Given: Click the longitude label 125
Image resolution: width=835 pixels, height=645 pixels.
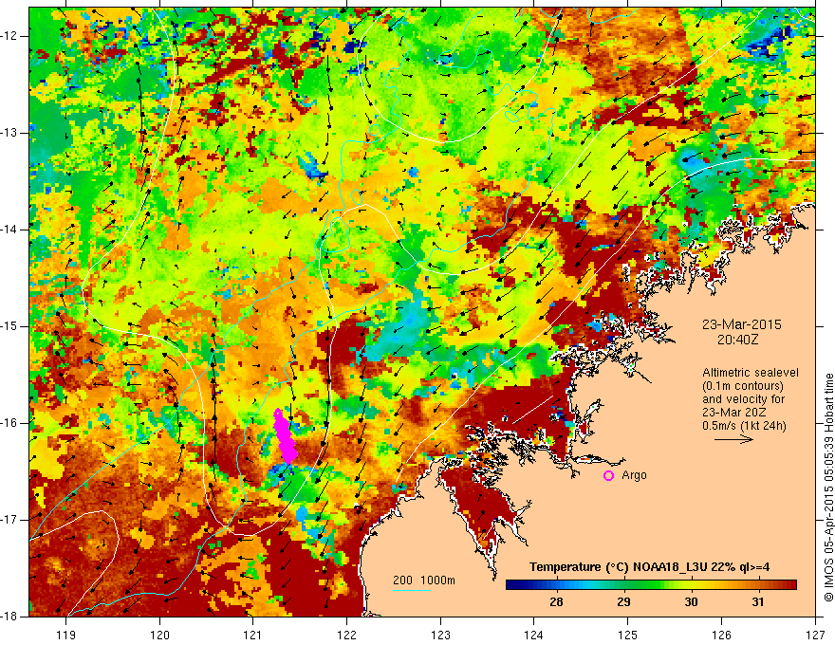Looking at the screenshot, I should click(628, 636).
